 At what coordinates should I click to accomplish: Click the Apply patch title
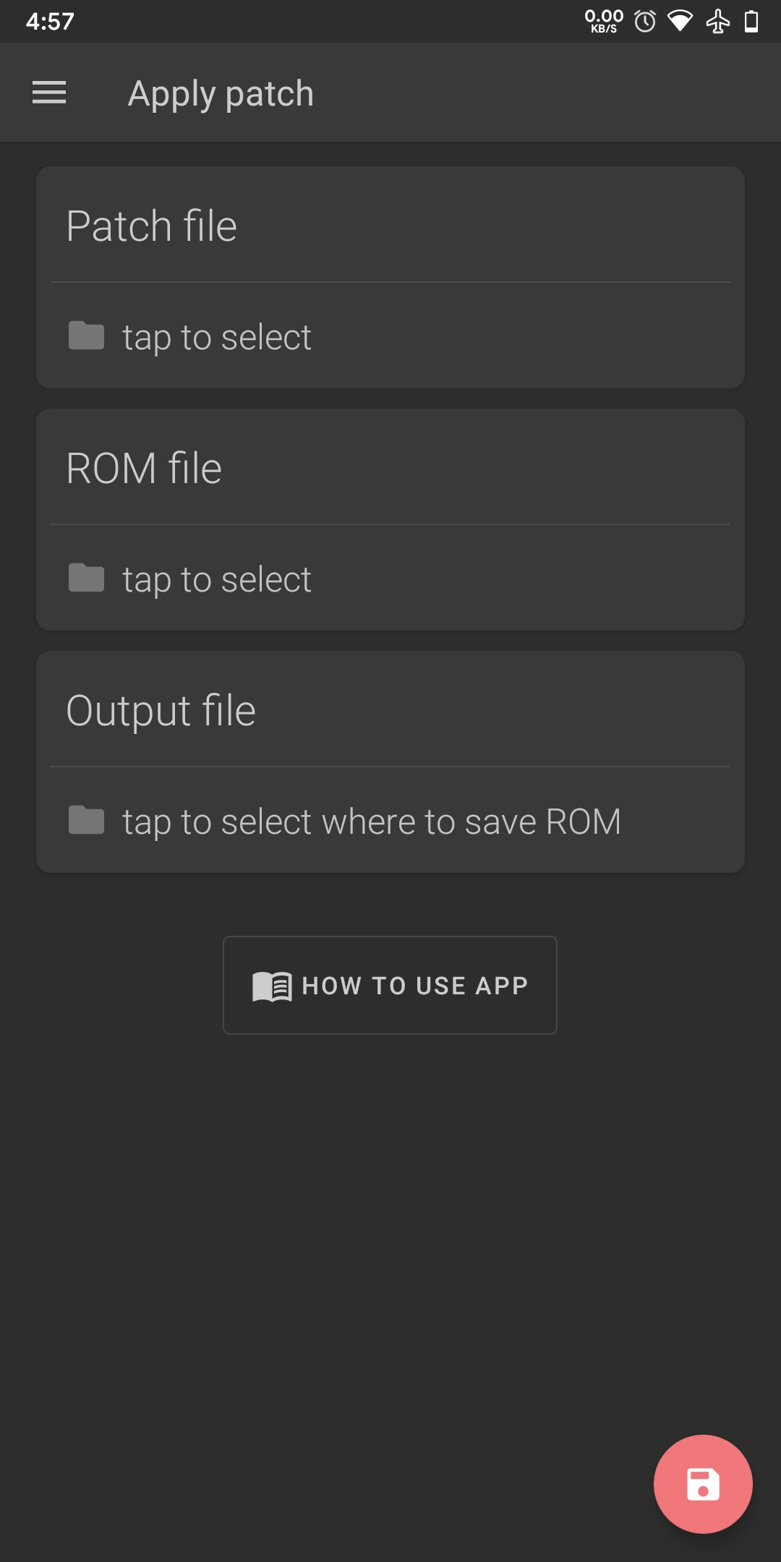tap(221, 93)
